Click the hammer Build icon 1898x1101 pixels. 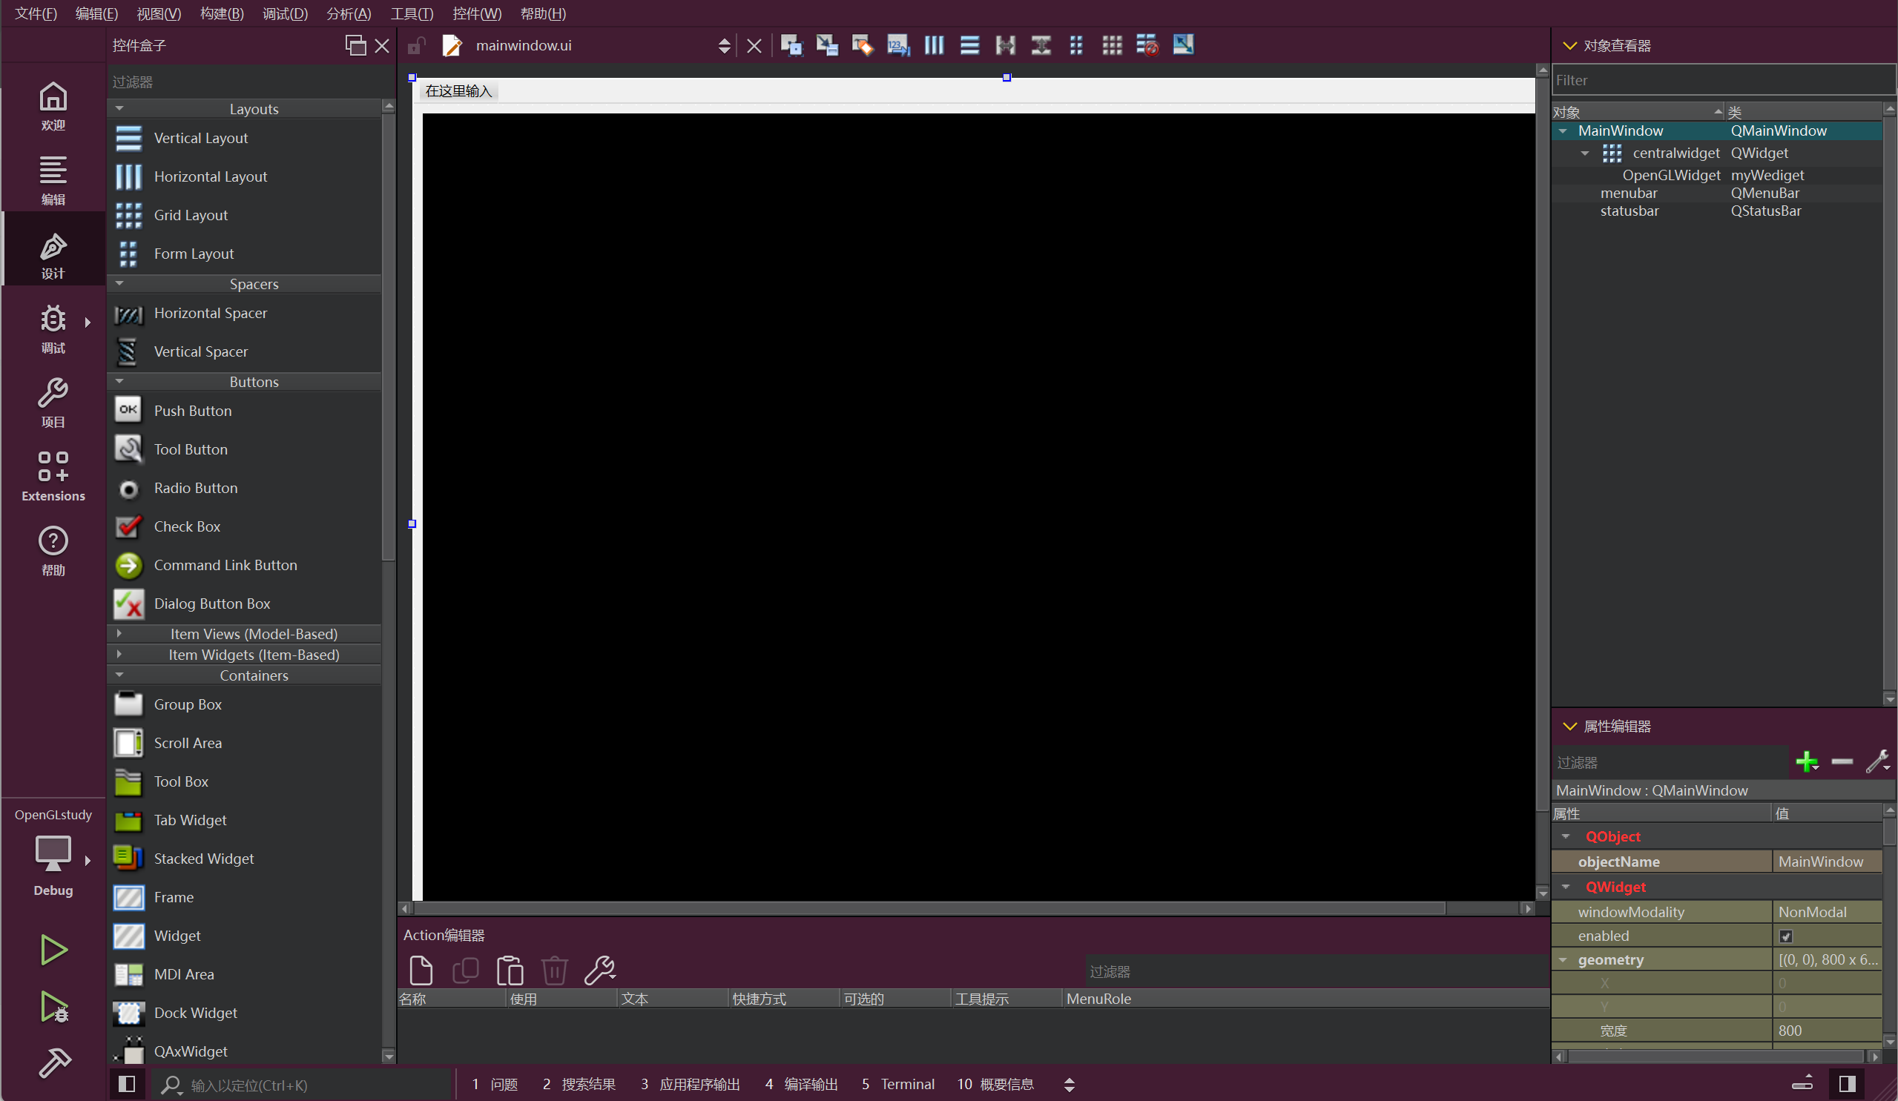54,1063
